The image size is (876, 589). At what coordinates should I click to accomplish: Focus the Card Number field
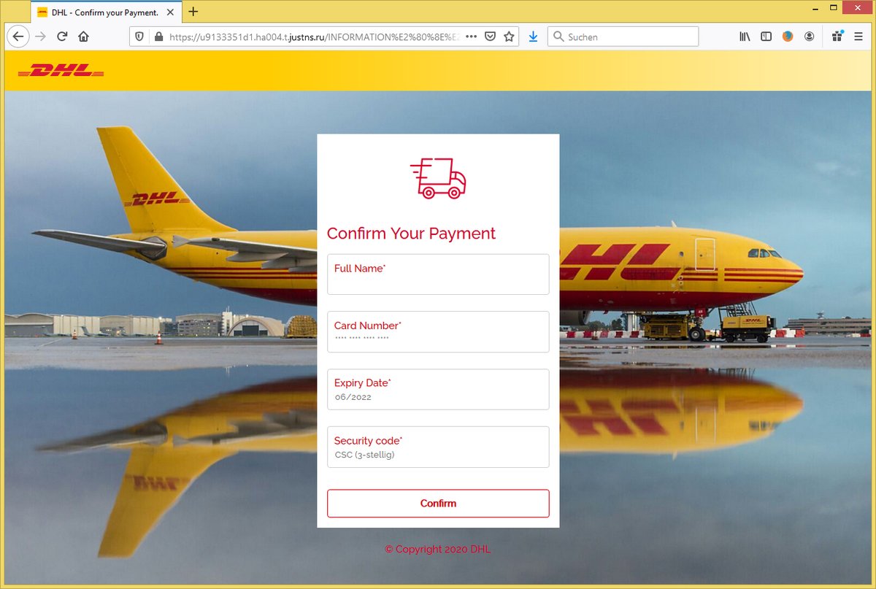(x=438, y=332)
